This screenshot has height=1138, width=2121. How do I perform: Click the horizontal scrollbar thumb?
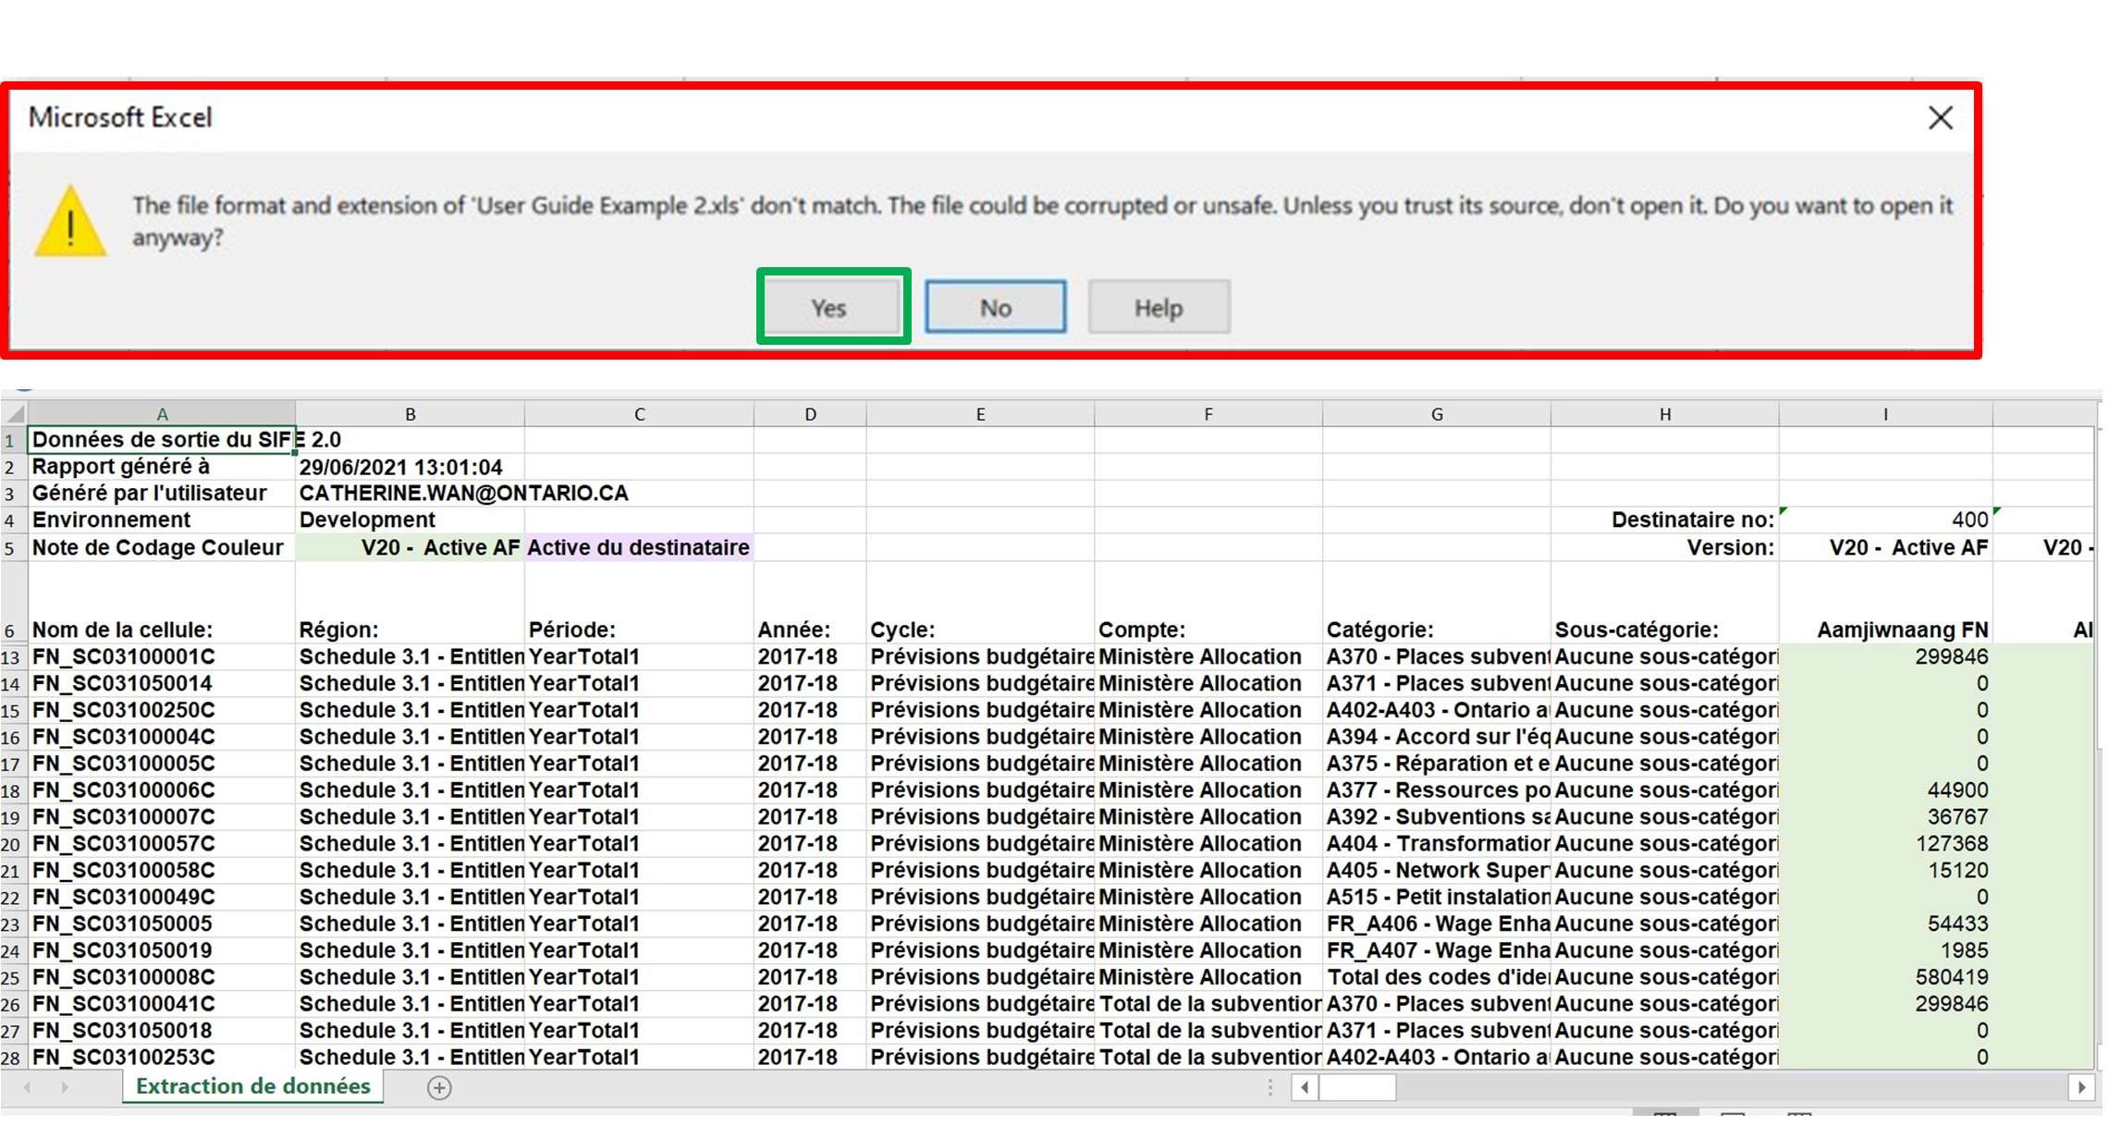point(1356,1087)
